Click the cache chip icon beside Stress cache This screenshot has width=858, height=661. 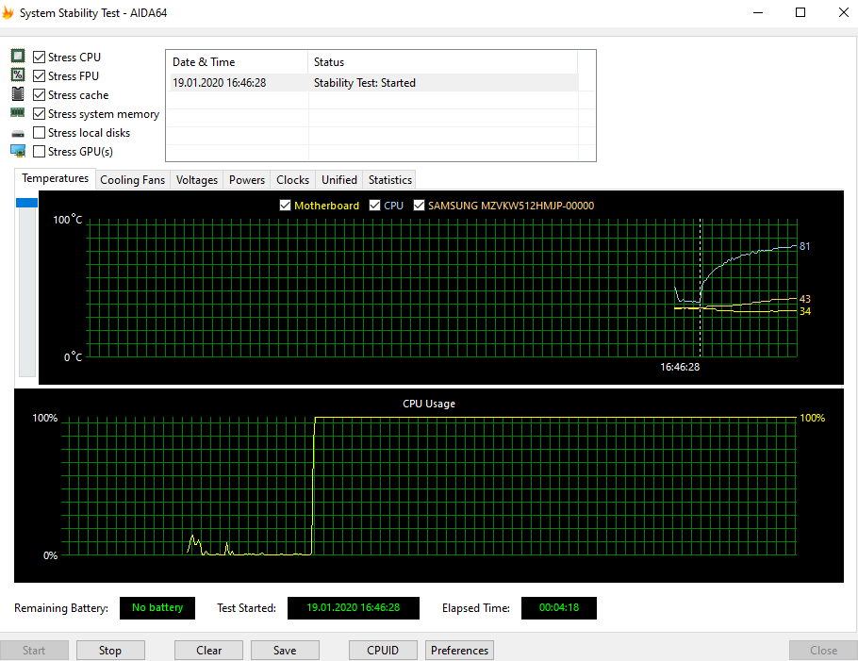(18, 94)
